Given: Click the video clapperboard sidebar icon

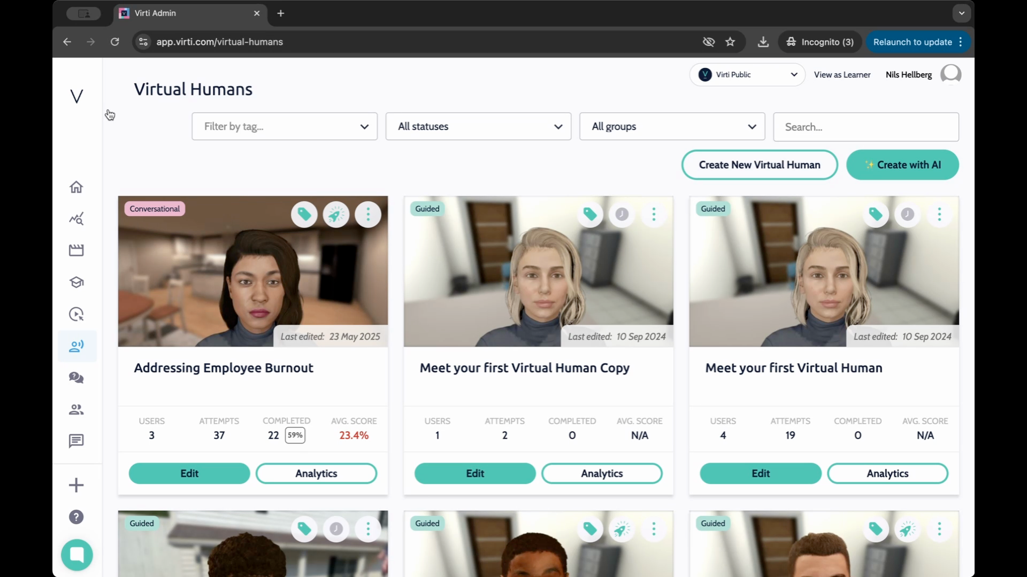Looking at the screenshot, I should [76, 251].
